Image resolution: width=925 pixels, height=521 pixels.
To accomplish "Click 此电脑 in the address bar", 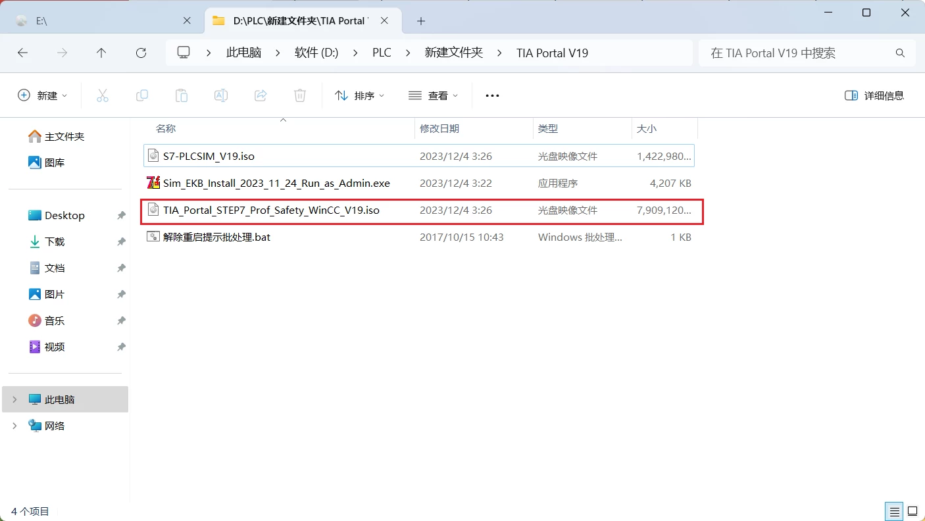I will 243,53.
